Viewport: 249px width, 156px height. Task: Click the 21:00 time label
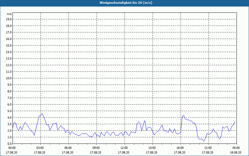click(x=209, y=148)
